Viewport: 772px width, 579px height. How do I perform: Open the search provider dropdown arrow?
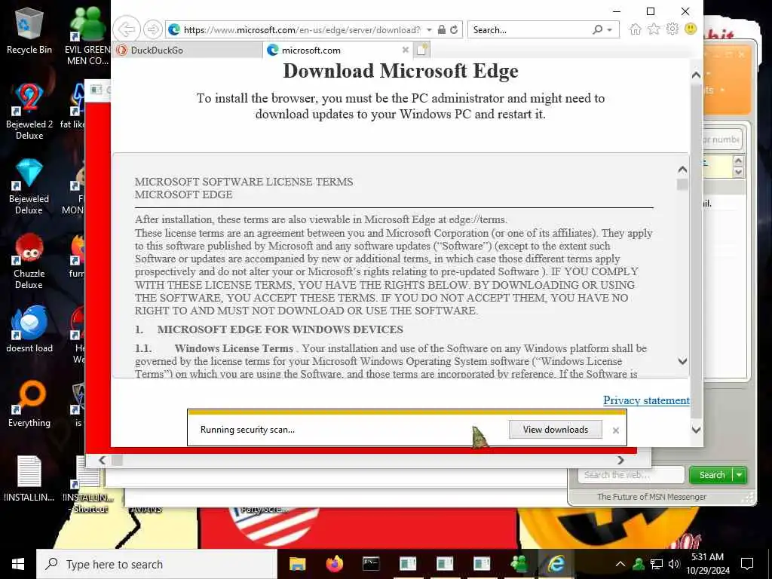coord(609,30)
